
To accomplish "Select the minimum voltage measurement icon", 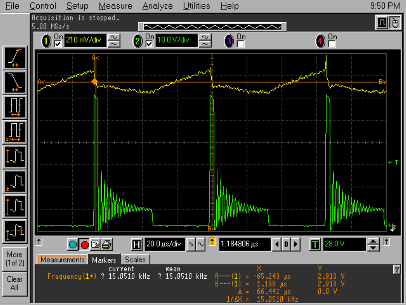I will (15, 182).
